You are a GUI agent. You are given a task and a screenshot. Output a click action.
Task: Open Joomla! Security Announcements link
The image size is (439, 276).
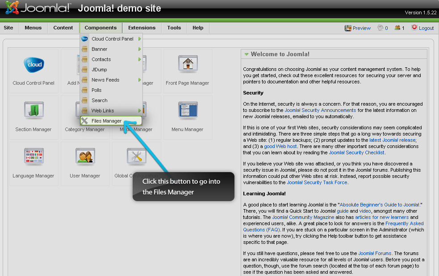tap(320, 111)
